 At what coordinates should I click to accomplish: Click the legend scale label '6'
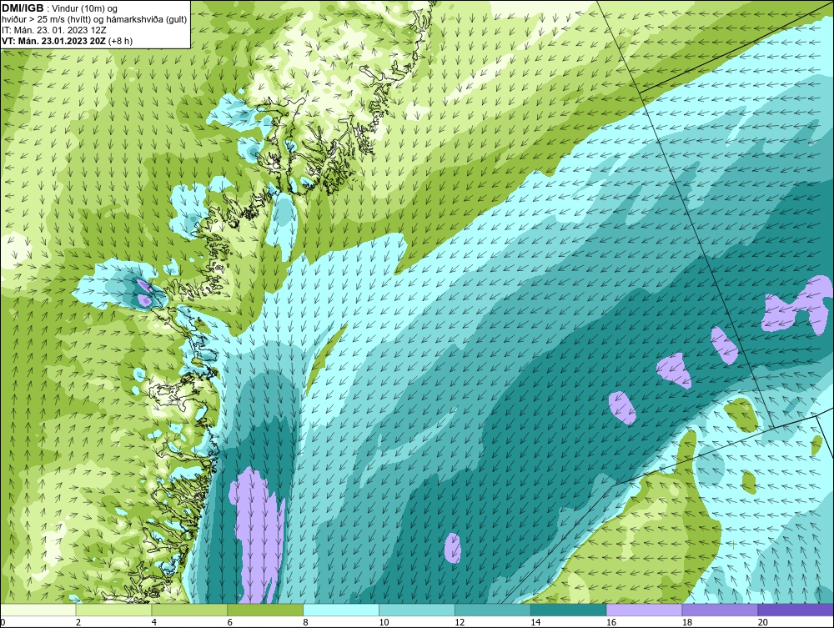230,622
